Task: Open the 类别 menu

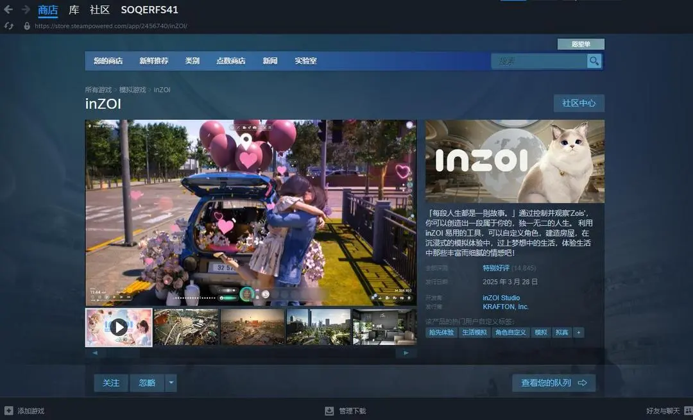Action: coord(193,61)
